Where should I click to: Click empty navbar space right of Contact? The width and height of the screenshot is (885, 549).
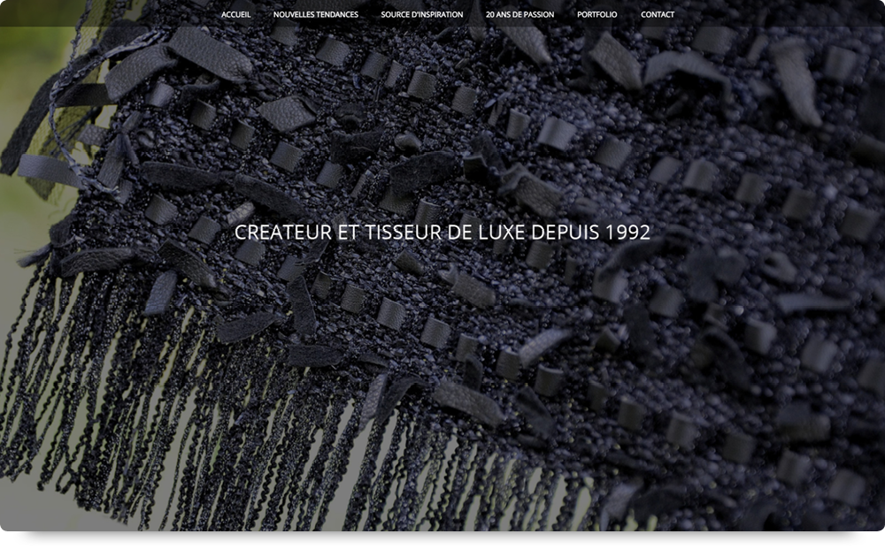779,14
